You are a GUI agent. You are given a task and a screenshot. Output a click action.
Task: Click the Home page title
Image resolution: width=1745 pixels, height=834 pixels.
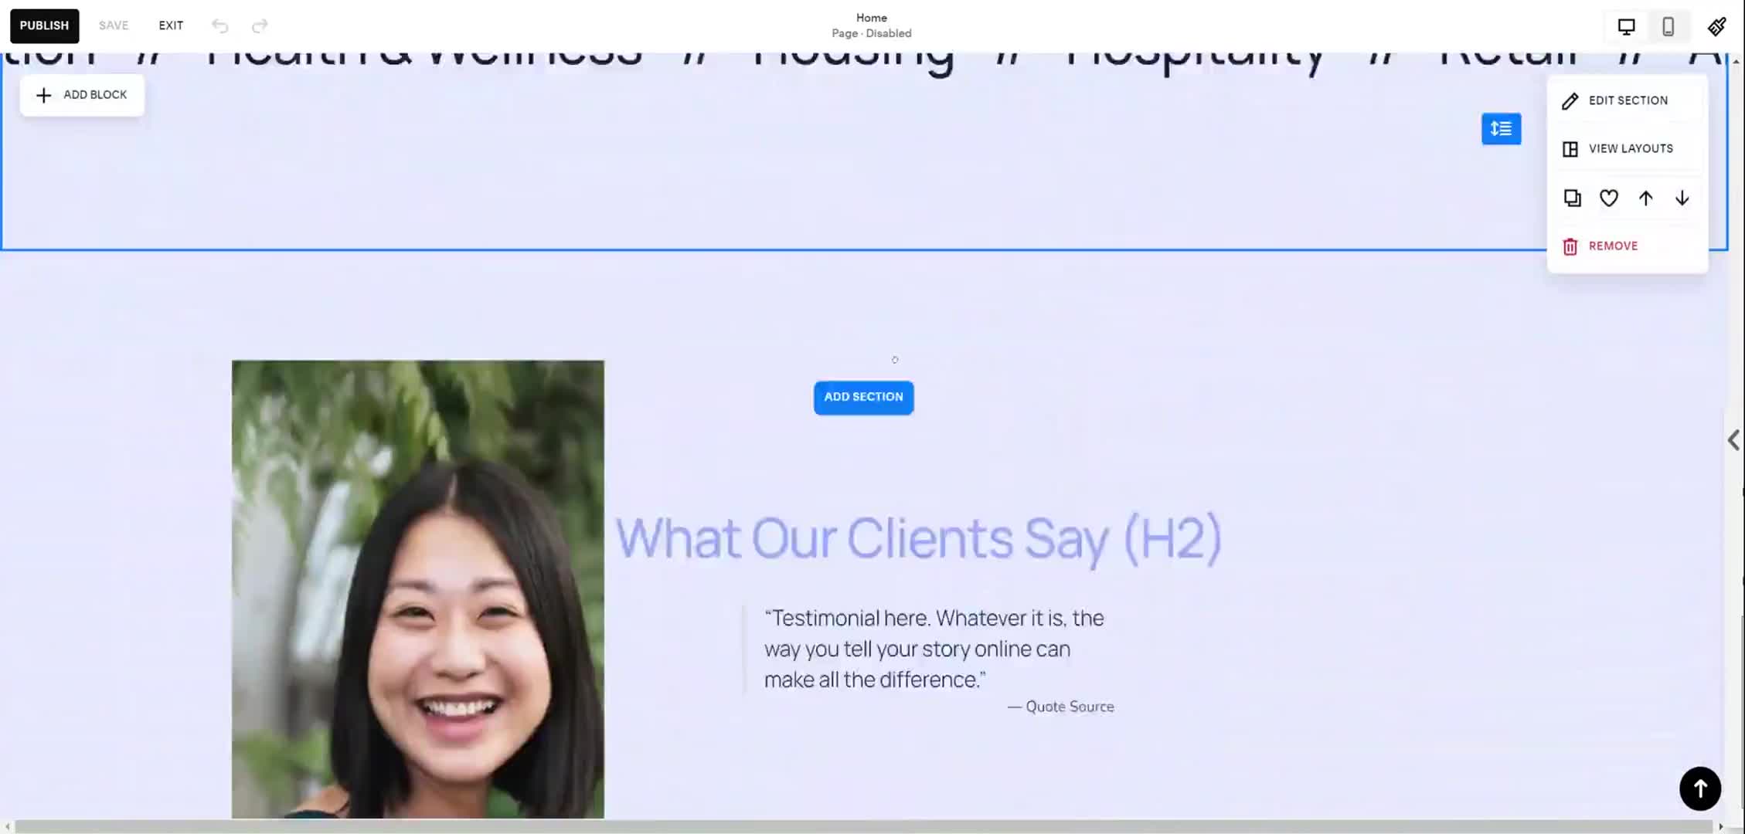[871, 18]
